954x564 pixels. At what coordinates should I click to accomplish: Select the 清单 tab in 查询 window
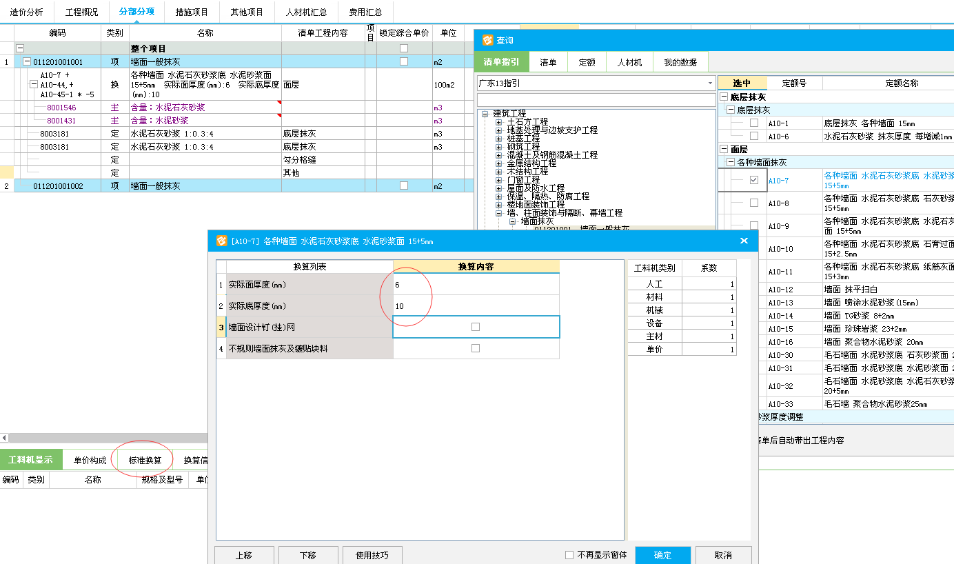click(x=548, y=62)
